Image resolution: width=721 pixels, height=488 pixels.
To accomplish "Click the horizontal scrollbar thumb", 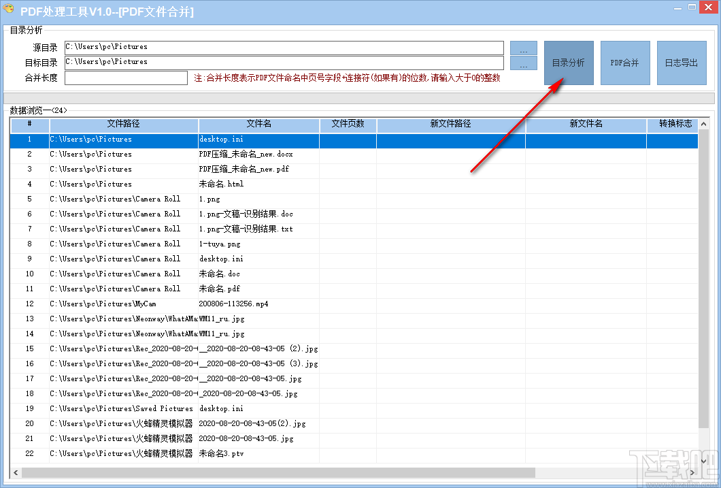I will 278,472.
